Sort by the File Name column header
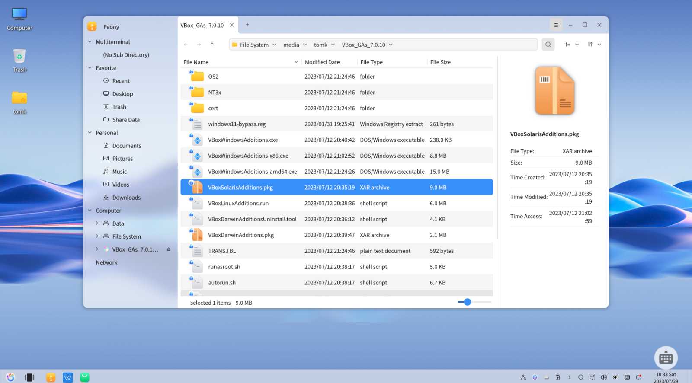692x383 pixels. tap(241, 62)
